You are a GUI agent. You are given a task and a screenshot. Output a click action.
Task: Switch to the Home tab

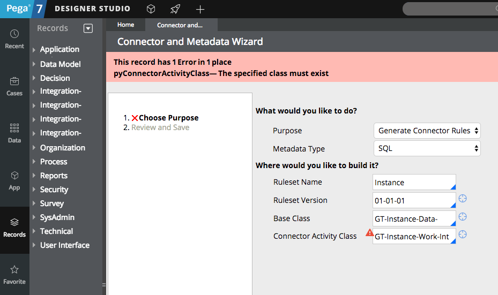[125, 25]
